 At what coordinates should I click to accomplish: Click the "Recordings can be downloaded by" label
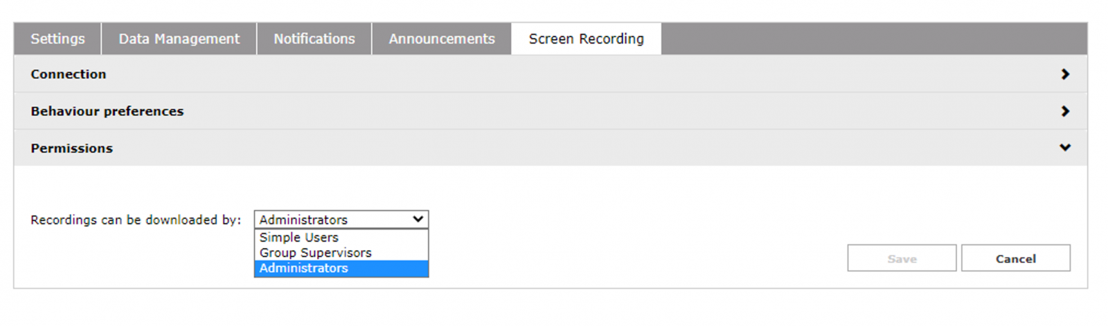[136, 220]
